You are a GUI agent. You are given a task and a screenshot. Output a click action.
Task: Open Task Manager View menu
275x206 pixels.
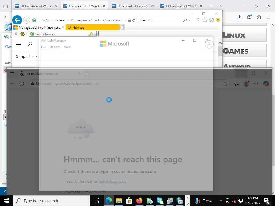pos(67,47)
